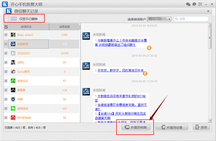This screenshot has width=216, height=141.
Task: Open the chat bubble feedback icon
Action: pos(194,4)
